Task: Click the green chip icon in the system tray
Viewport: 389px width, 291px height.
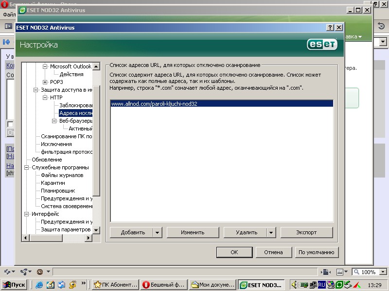Action: pos(304,285)
